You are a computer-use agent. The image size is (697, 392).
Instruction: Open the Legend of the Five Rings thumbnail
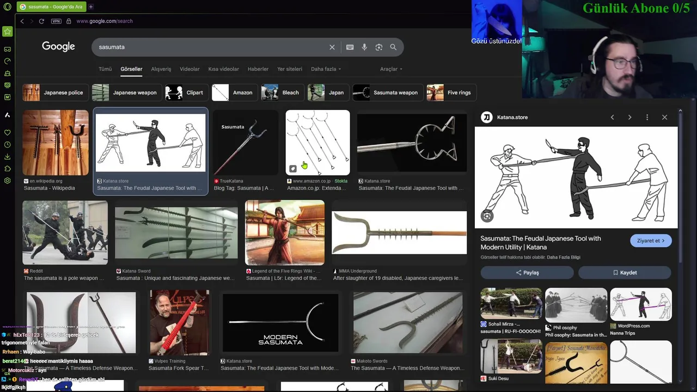[x=285, y=232]
